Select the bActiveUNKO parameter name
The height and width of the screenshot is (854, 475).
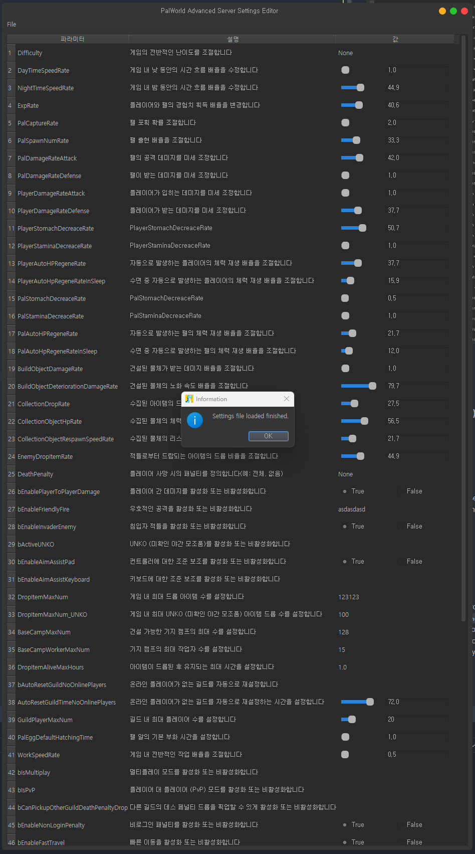(x=36, y=545)
